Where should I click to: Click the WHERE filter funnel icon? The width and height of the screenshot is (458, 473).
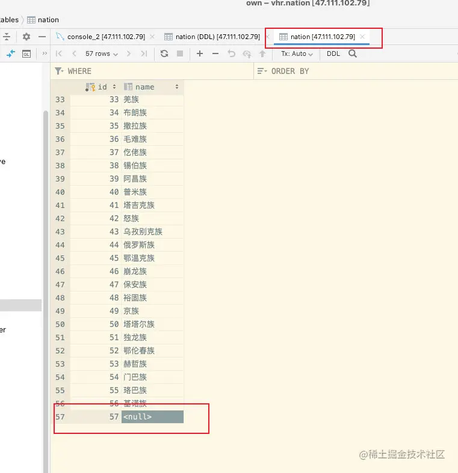(x=59, y=71)
